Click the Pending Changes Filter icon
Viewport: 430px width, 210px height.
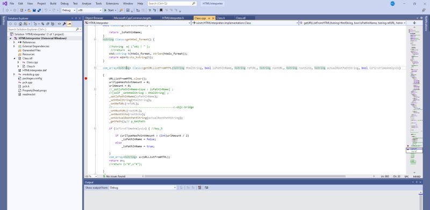tap(35, 24)
